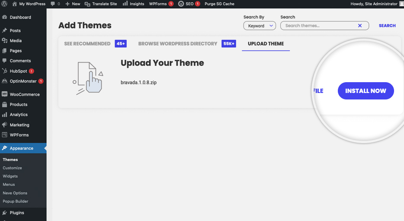
Task: Expand the Search By Keyword dropdown
Action: (x=260, y=26)
